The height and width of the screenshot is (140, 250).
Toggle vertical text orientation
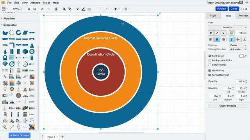[232, 33]
